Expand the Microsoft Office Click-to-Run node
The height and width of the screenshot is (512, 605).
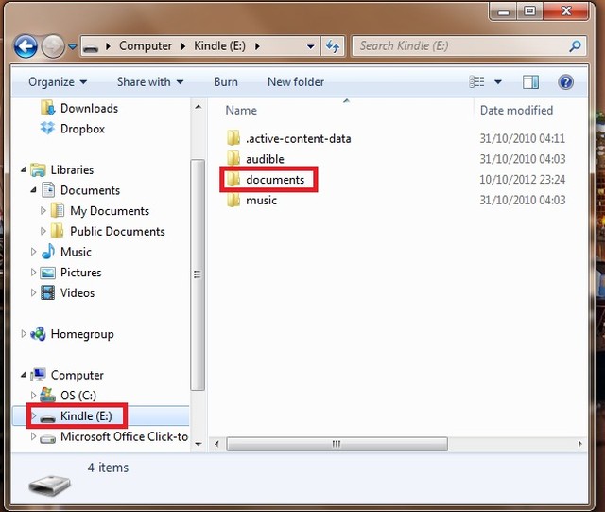(34, 436)
